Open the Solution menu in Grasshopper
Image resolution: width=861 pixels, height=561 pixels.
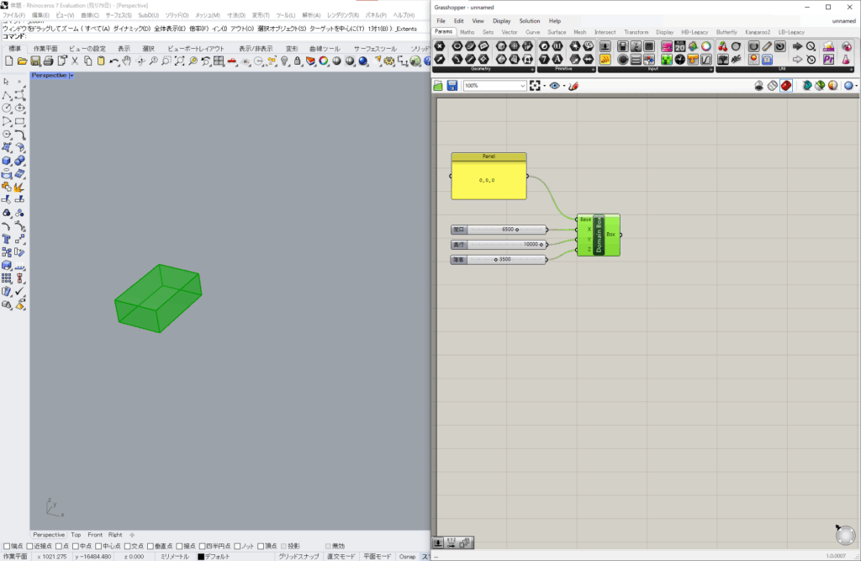[x=530, y=20]
